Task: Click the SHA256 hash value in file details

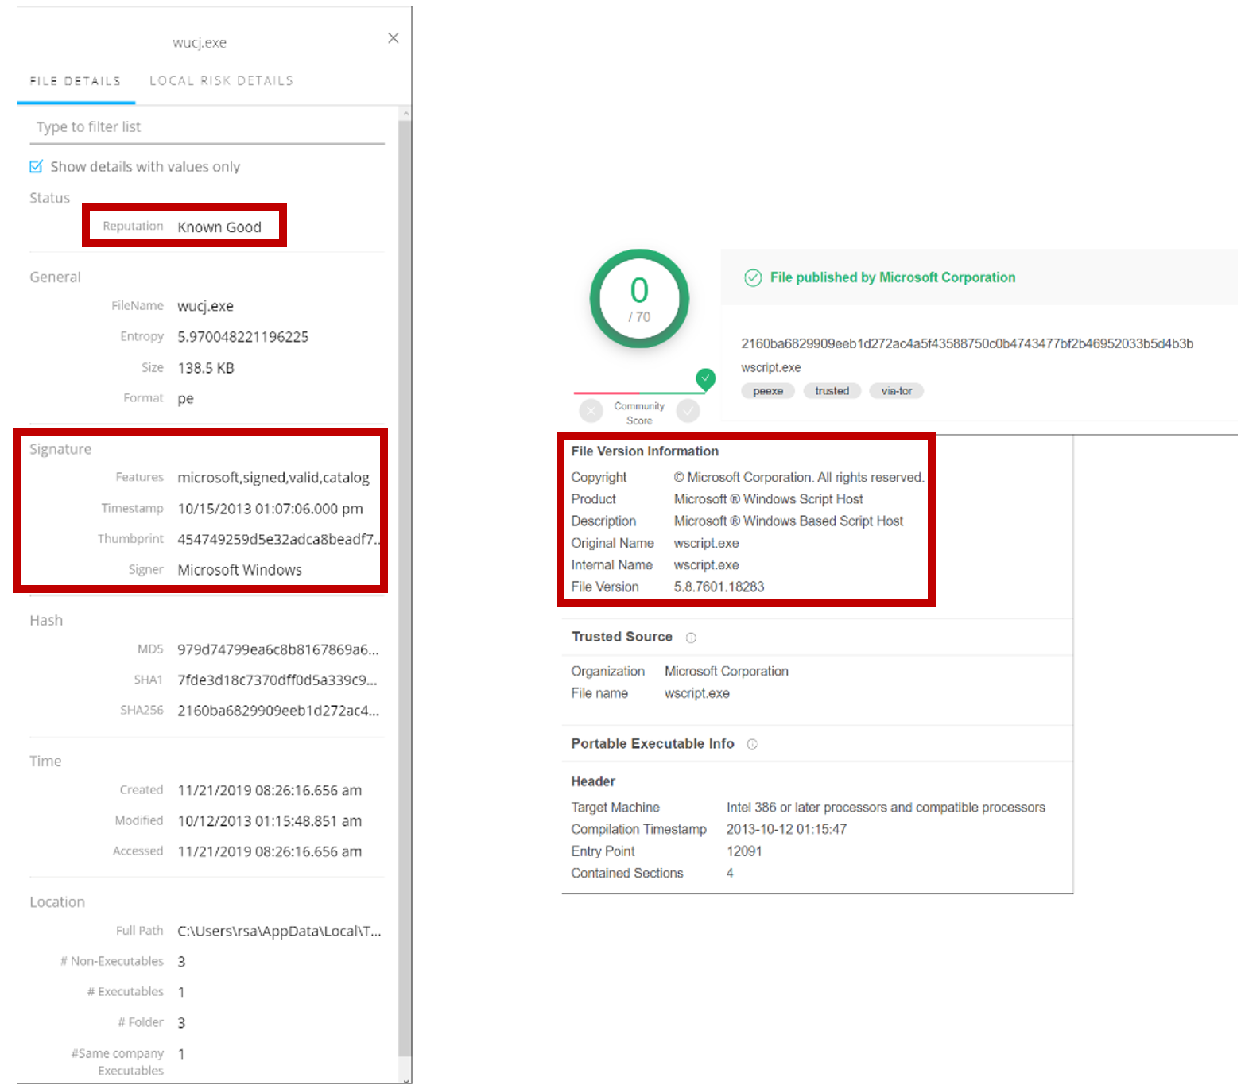Action: 277,711
